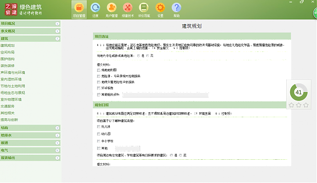Click the 帮助 question mark icon
Image resolution: width=317 pixels, height=183 pixels.
[176, 10]
